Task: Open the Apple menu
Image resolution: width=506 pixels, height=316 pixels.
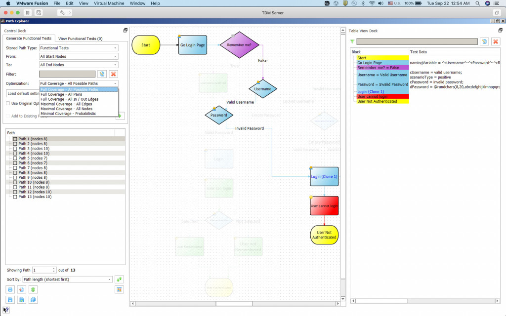Action: (x=8, y=3)
